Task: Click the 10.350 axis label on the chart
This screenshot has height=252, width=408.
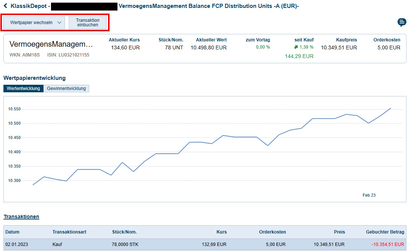Action: click(14, 166)
